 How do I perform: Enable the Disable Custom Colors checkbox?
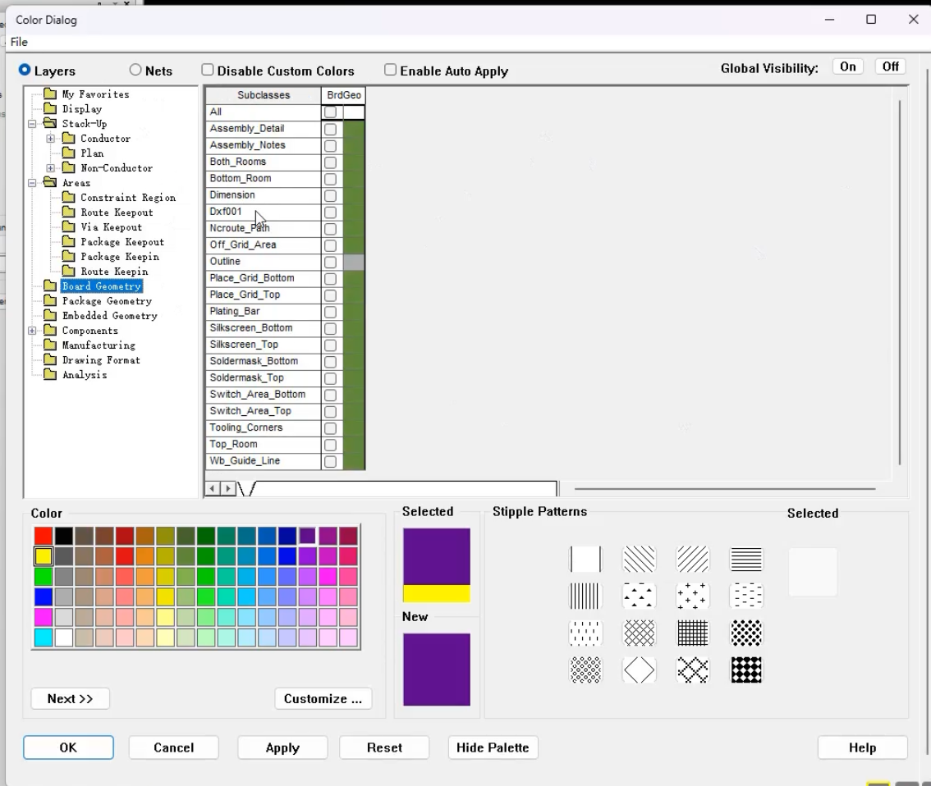(x=207, y=70)
